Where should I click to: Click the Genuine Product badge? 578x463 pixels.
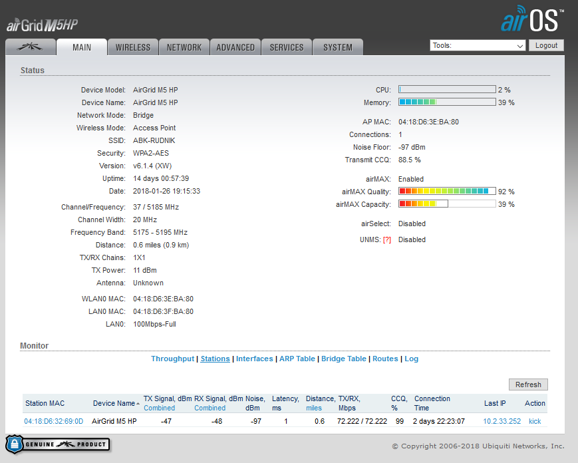(x=58, y=444)
